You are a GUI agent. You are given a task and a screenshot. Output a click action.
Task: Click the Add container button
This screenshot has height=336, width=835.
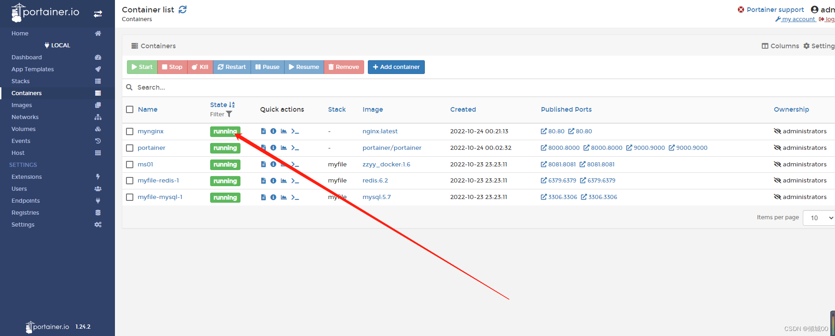[396, 67]
